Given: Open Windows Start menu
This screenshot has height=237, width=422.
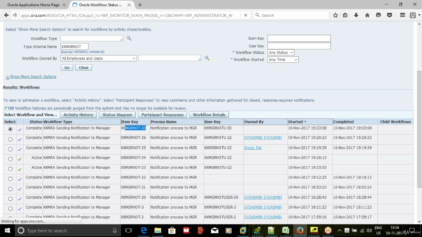Looking at the screenshot, I should click(x=7, y=230).
